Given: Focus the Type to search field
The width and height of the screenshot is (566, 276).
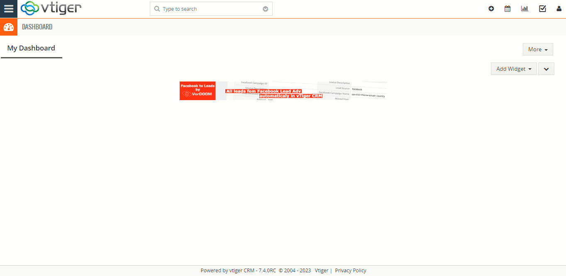Looking at the screenshot, I should 211,9.
